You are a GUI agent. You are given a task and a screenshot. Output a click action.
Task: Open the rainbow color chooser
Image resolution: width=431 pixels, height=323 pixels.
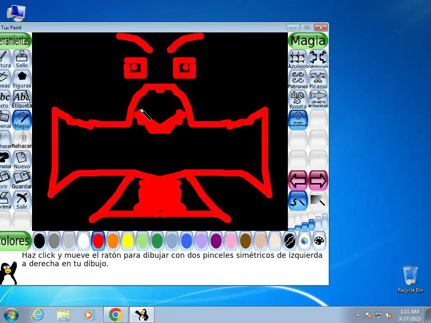304,241
